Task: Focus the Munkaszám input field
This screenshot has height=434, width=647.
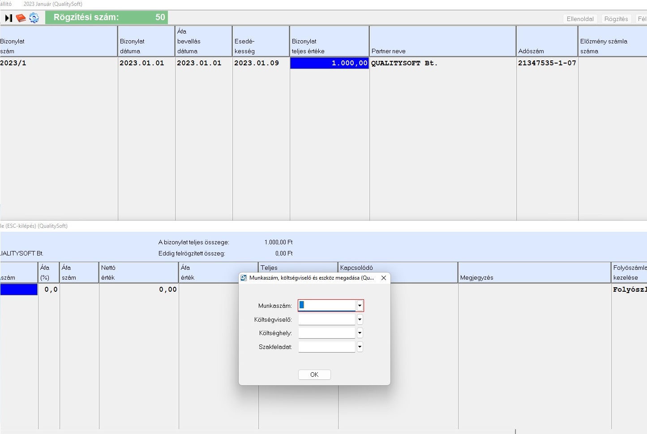Action: tap(327, 306)
